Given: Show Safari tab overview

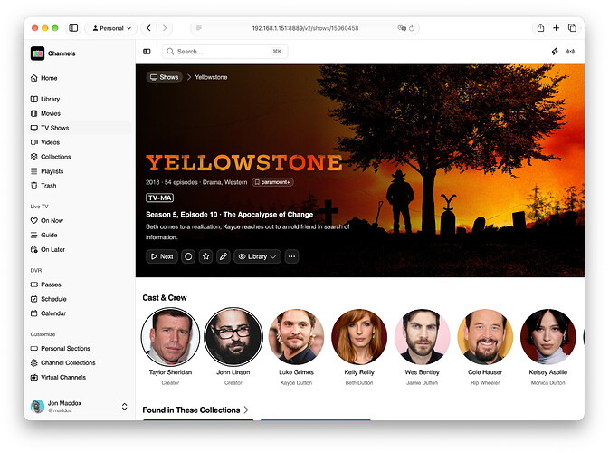Looking at the screenshot, I should pyautogui.click(x=572, y=28).
